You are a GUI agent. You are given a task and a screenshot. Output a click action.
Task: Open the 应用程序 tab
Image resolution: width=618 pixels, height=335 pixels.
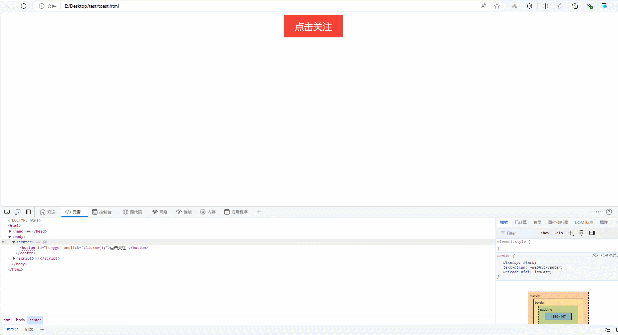pos(236,212)
